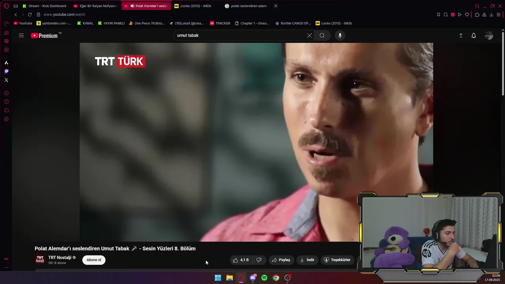The height and width of the screenshot is (284, 505).
Task: Open the pinboard pin icon in address bar
Action: [438, 15]
